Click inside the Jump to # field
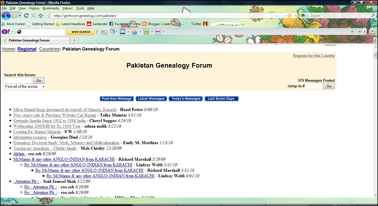The height and width of the screenshot is (206, 378). 314,86
